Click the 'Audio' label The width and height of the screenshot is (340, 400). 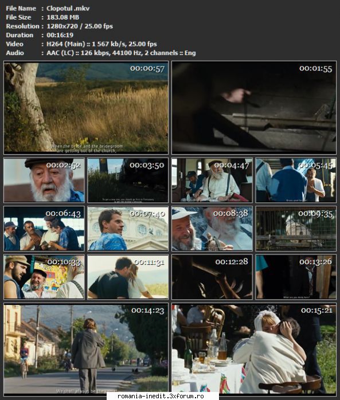(x=15, y=53)
